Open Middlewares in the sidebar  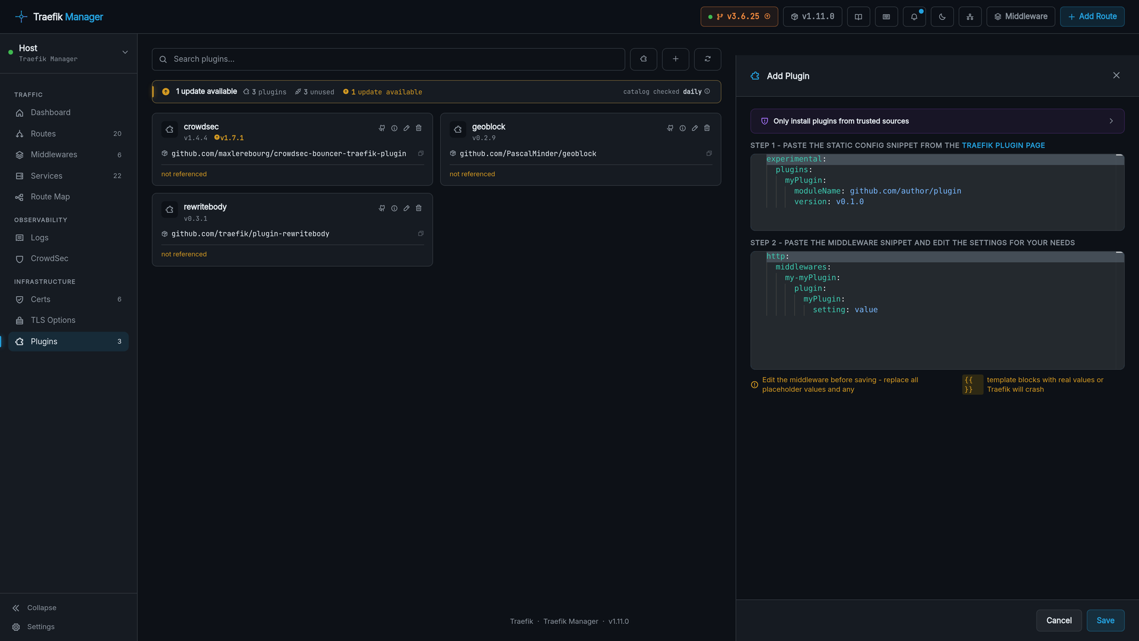coord(68,155)
